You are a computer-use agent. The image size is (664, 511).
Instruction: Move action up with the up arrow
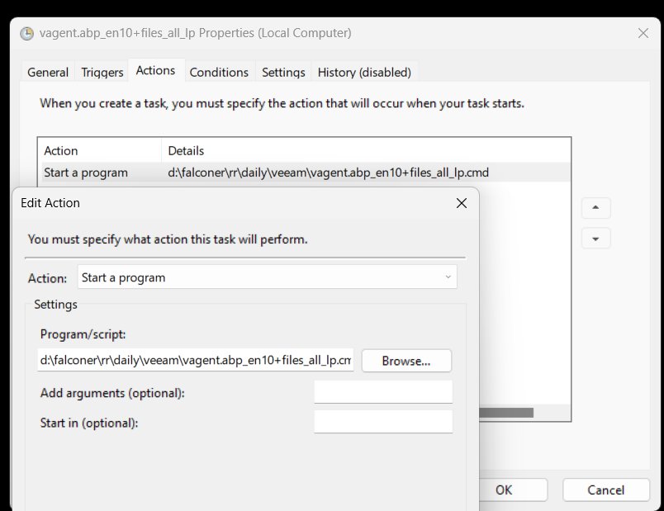(x=595, y=208)
